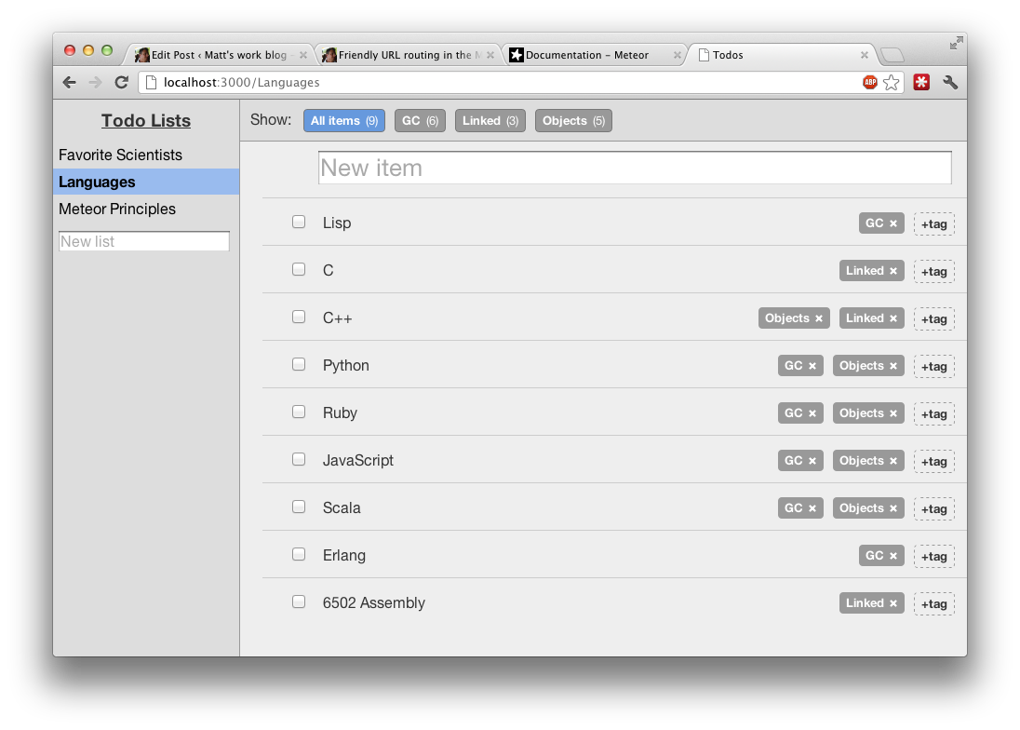
Task: Open the Friendly URL routing tab
Action: click(405, 55)
